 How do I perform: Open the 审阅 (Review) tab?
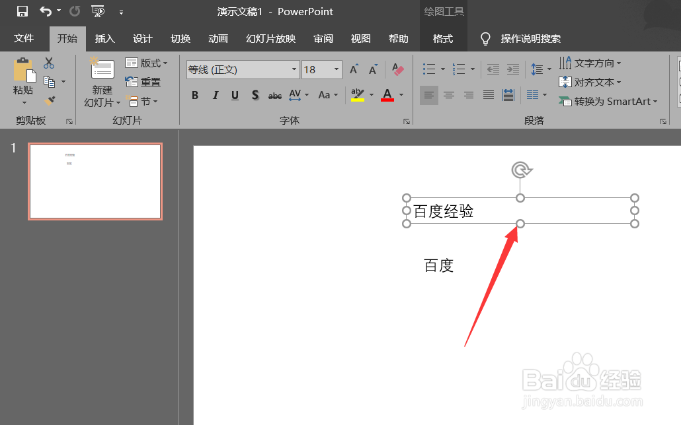click(323, 38)
